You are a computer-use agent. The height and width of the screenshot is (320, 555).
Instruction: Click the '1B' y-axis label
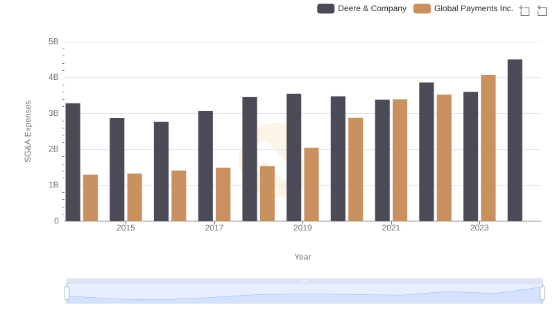53,185
